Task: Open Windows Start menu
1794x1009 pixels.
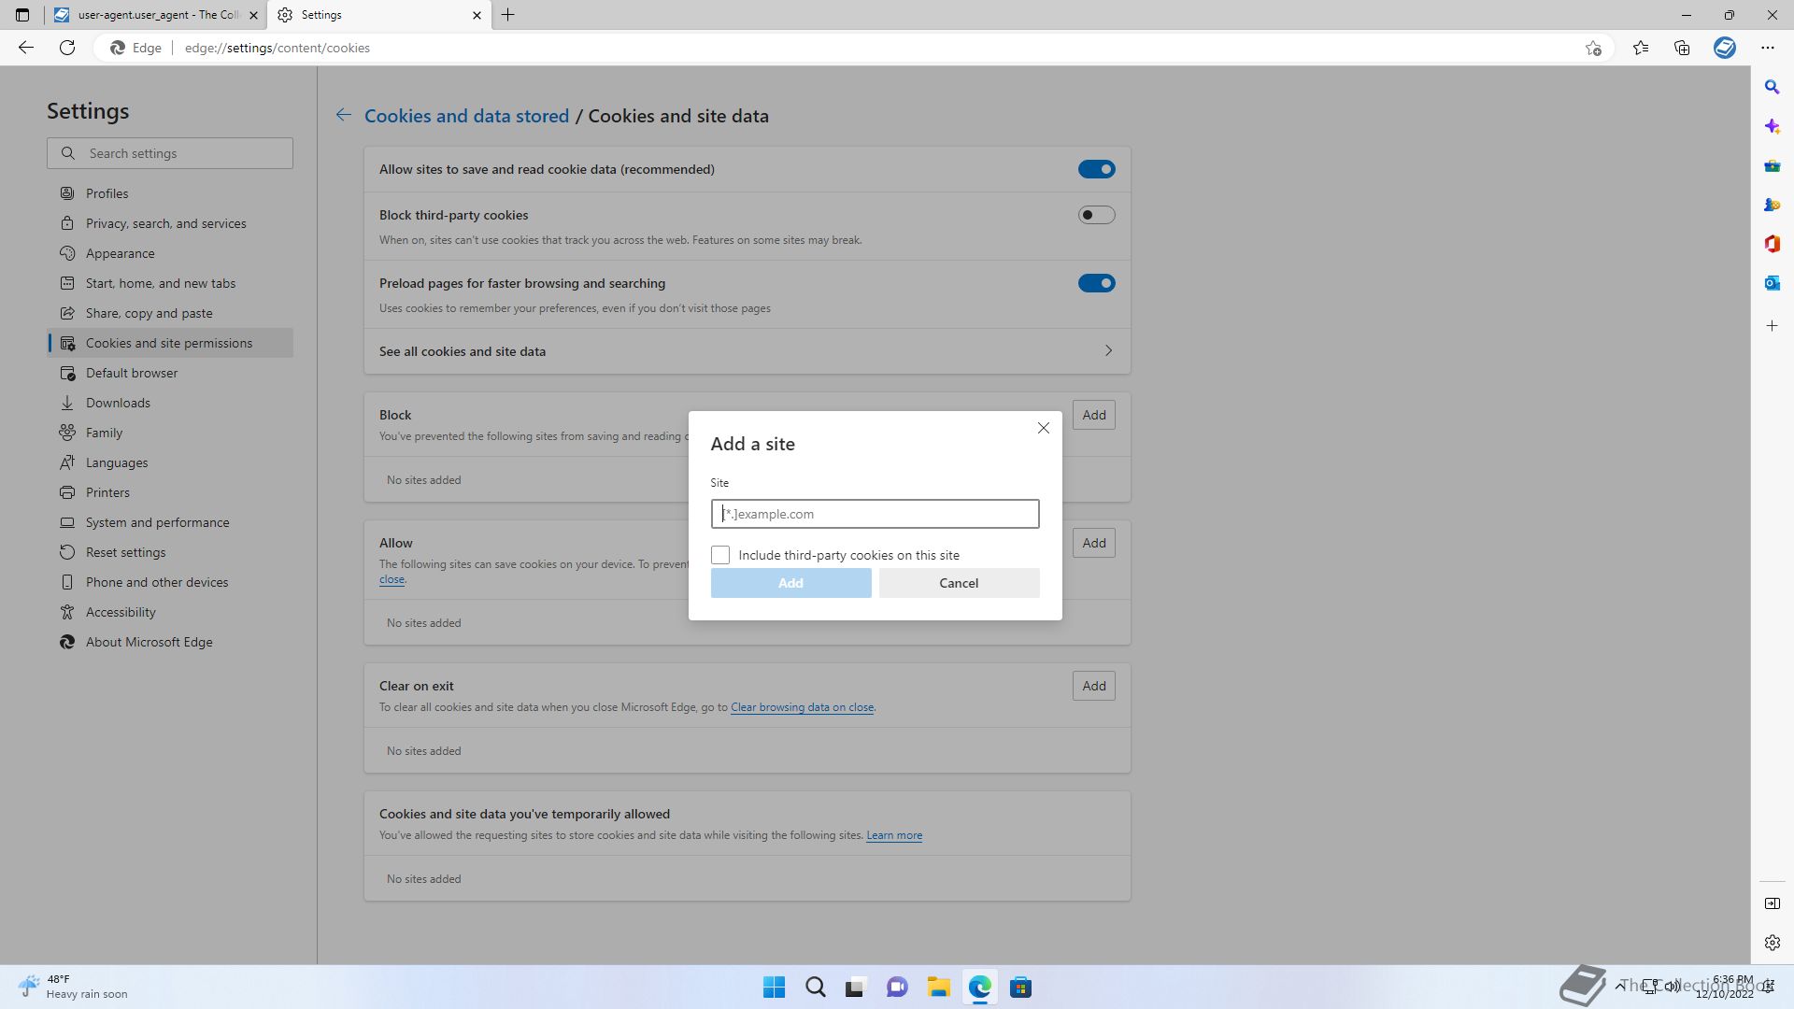Action: 775,988
